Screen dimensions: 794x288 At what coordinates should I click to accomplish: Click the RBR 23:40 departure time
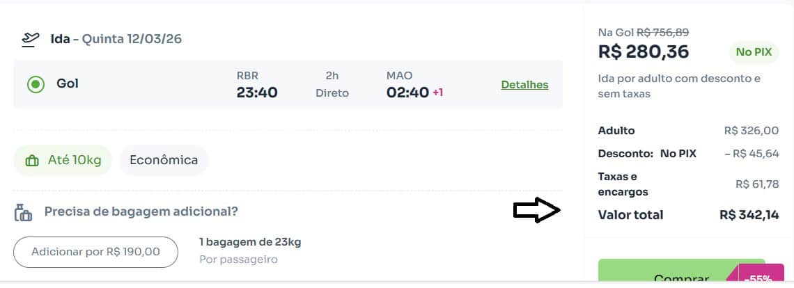point(257,85)
